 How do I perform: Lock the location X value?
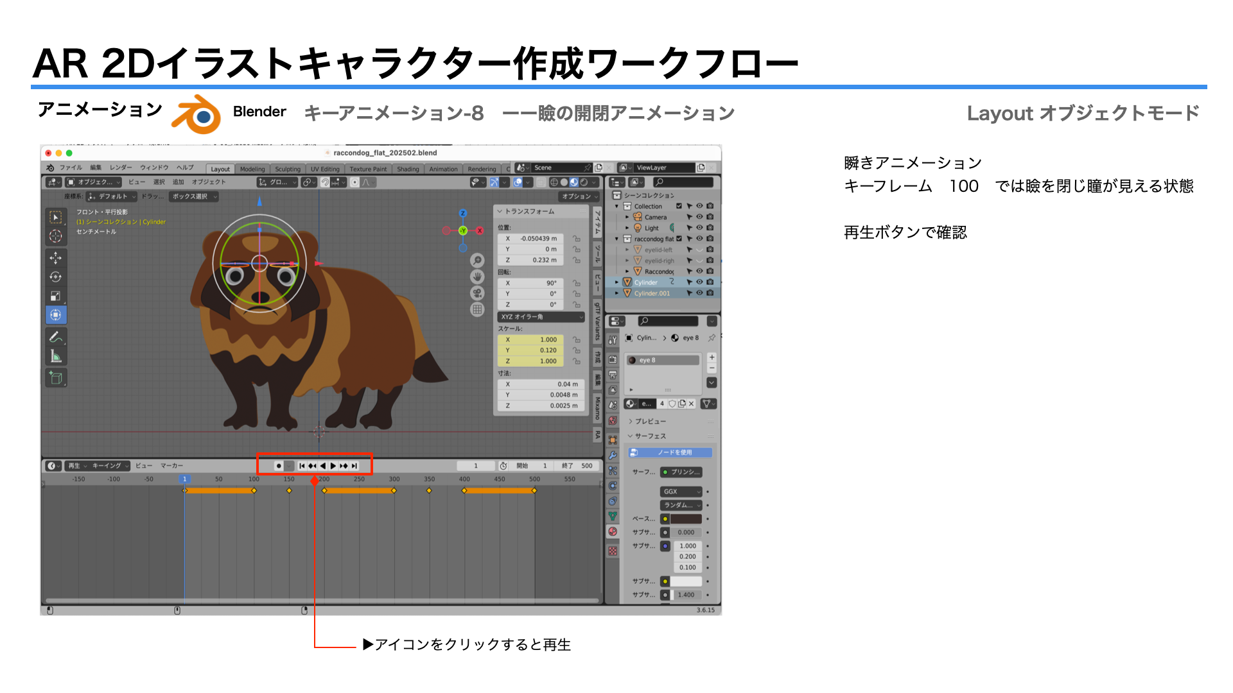(577, 239)
